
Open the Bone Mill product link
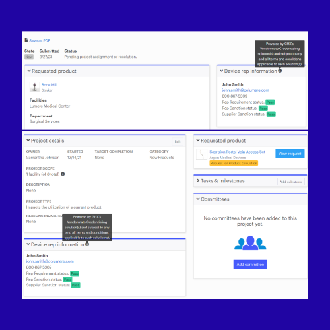click(49, 85)
